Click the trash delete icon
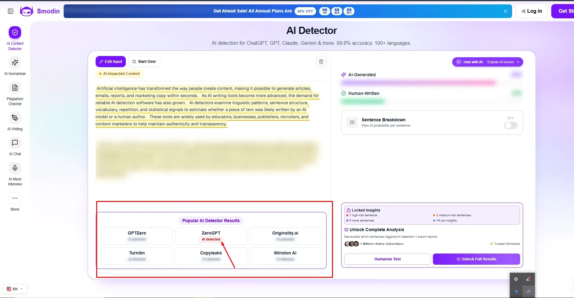 click(x=321, y=62)
